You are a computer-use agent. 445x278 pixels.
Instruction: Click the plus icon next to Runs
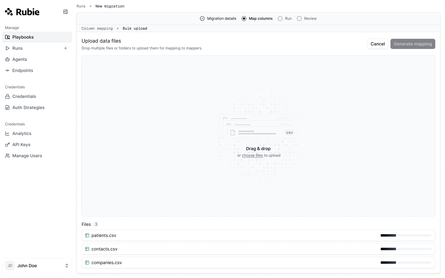click(66, 48)
